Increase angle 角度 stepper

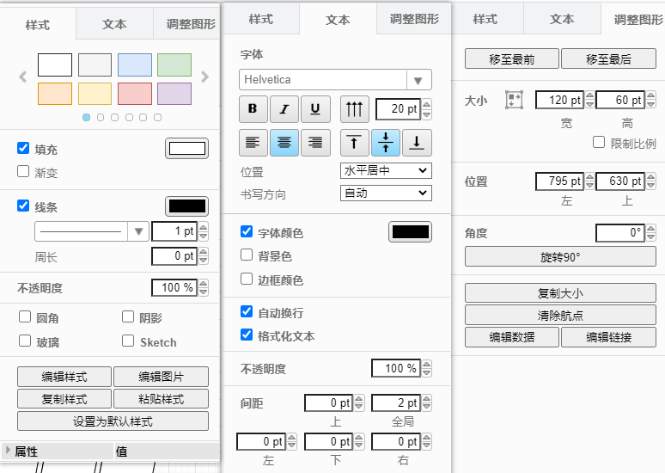point(650,229)
